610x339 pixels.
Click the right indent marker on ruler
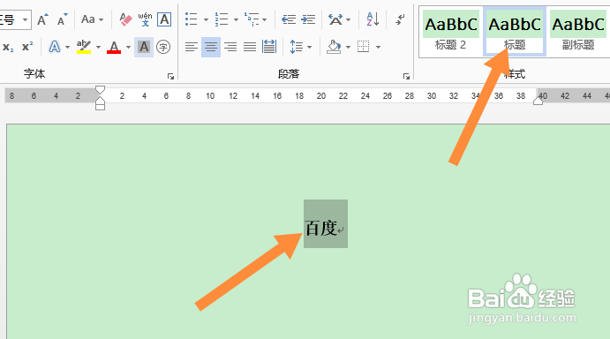pos(538,101)
